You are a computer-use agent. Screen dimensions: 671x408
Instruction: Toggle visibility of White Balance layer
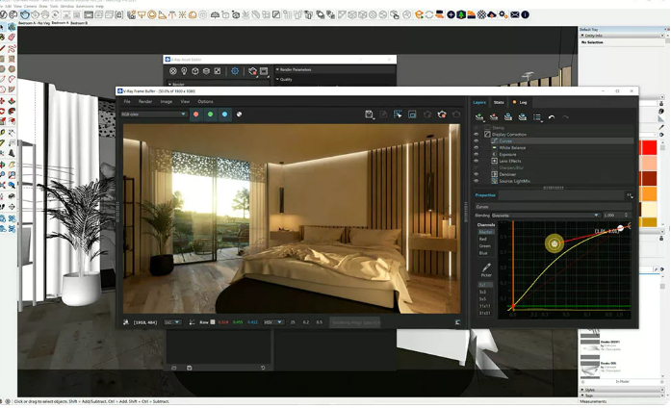click(x=476, y=147)
